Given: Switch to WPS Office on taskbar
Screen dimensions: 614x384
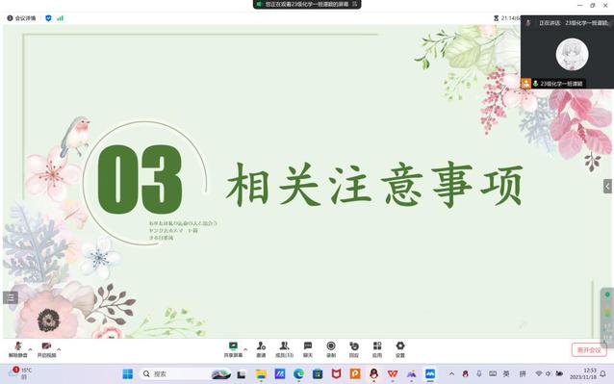Looking at the screenshot, I should coord(393,374).
